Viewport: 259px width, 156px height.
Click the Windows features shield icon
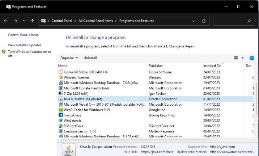[x=4, y=52]
